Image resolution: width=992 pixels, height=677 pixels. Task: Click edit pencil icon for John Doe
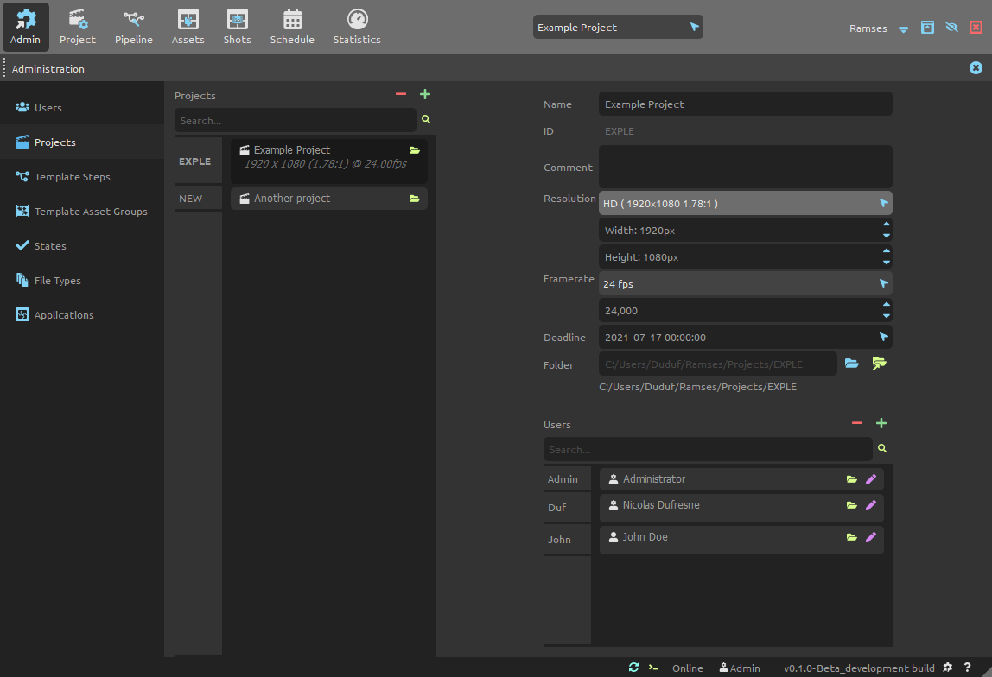click(x=871, y=537)
